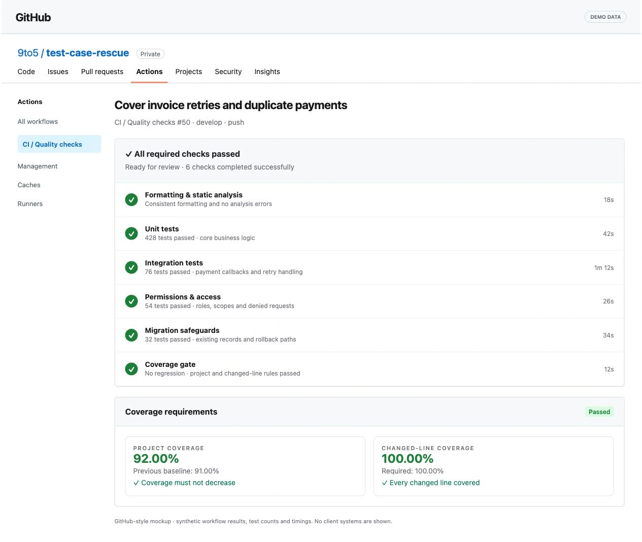Click the run title 'Cover invoice retries and duplicate payments'

pos(231,105)
